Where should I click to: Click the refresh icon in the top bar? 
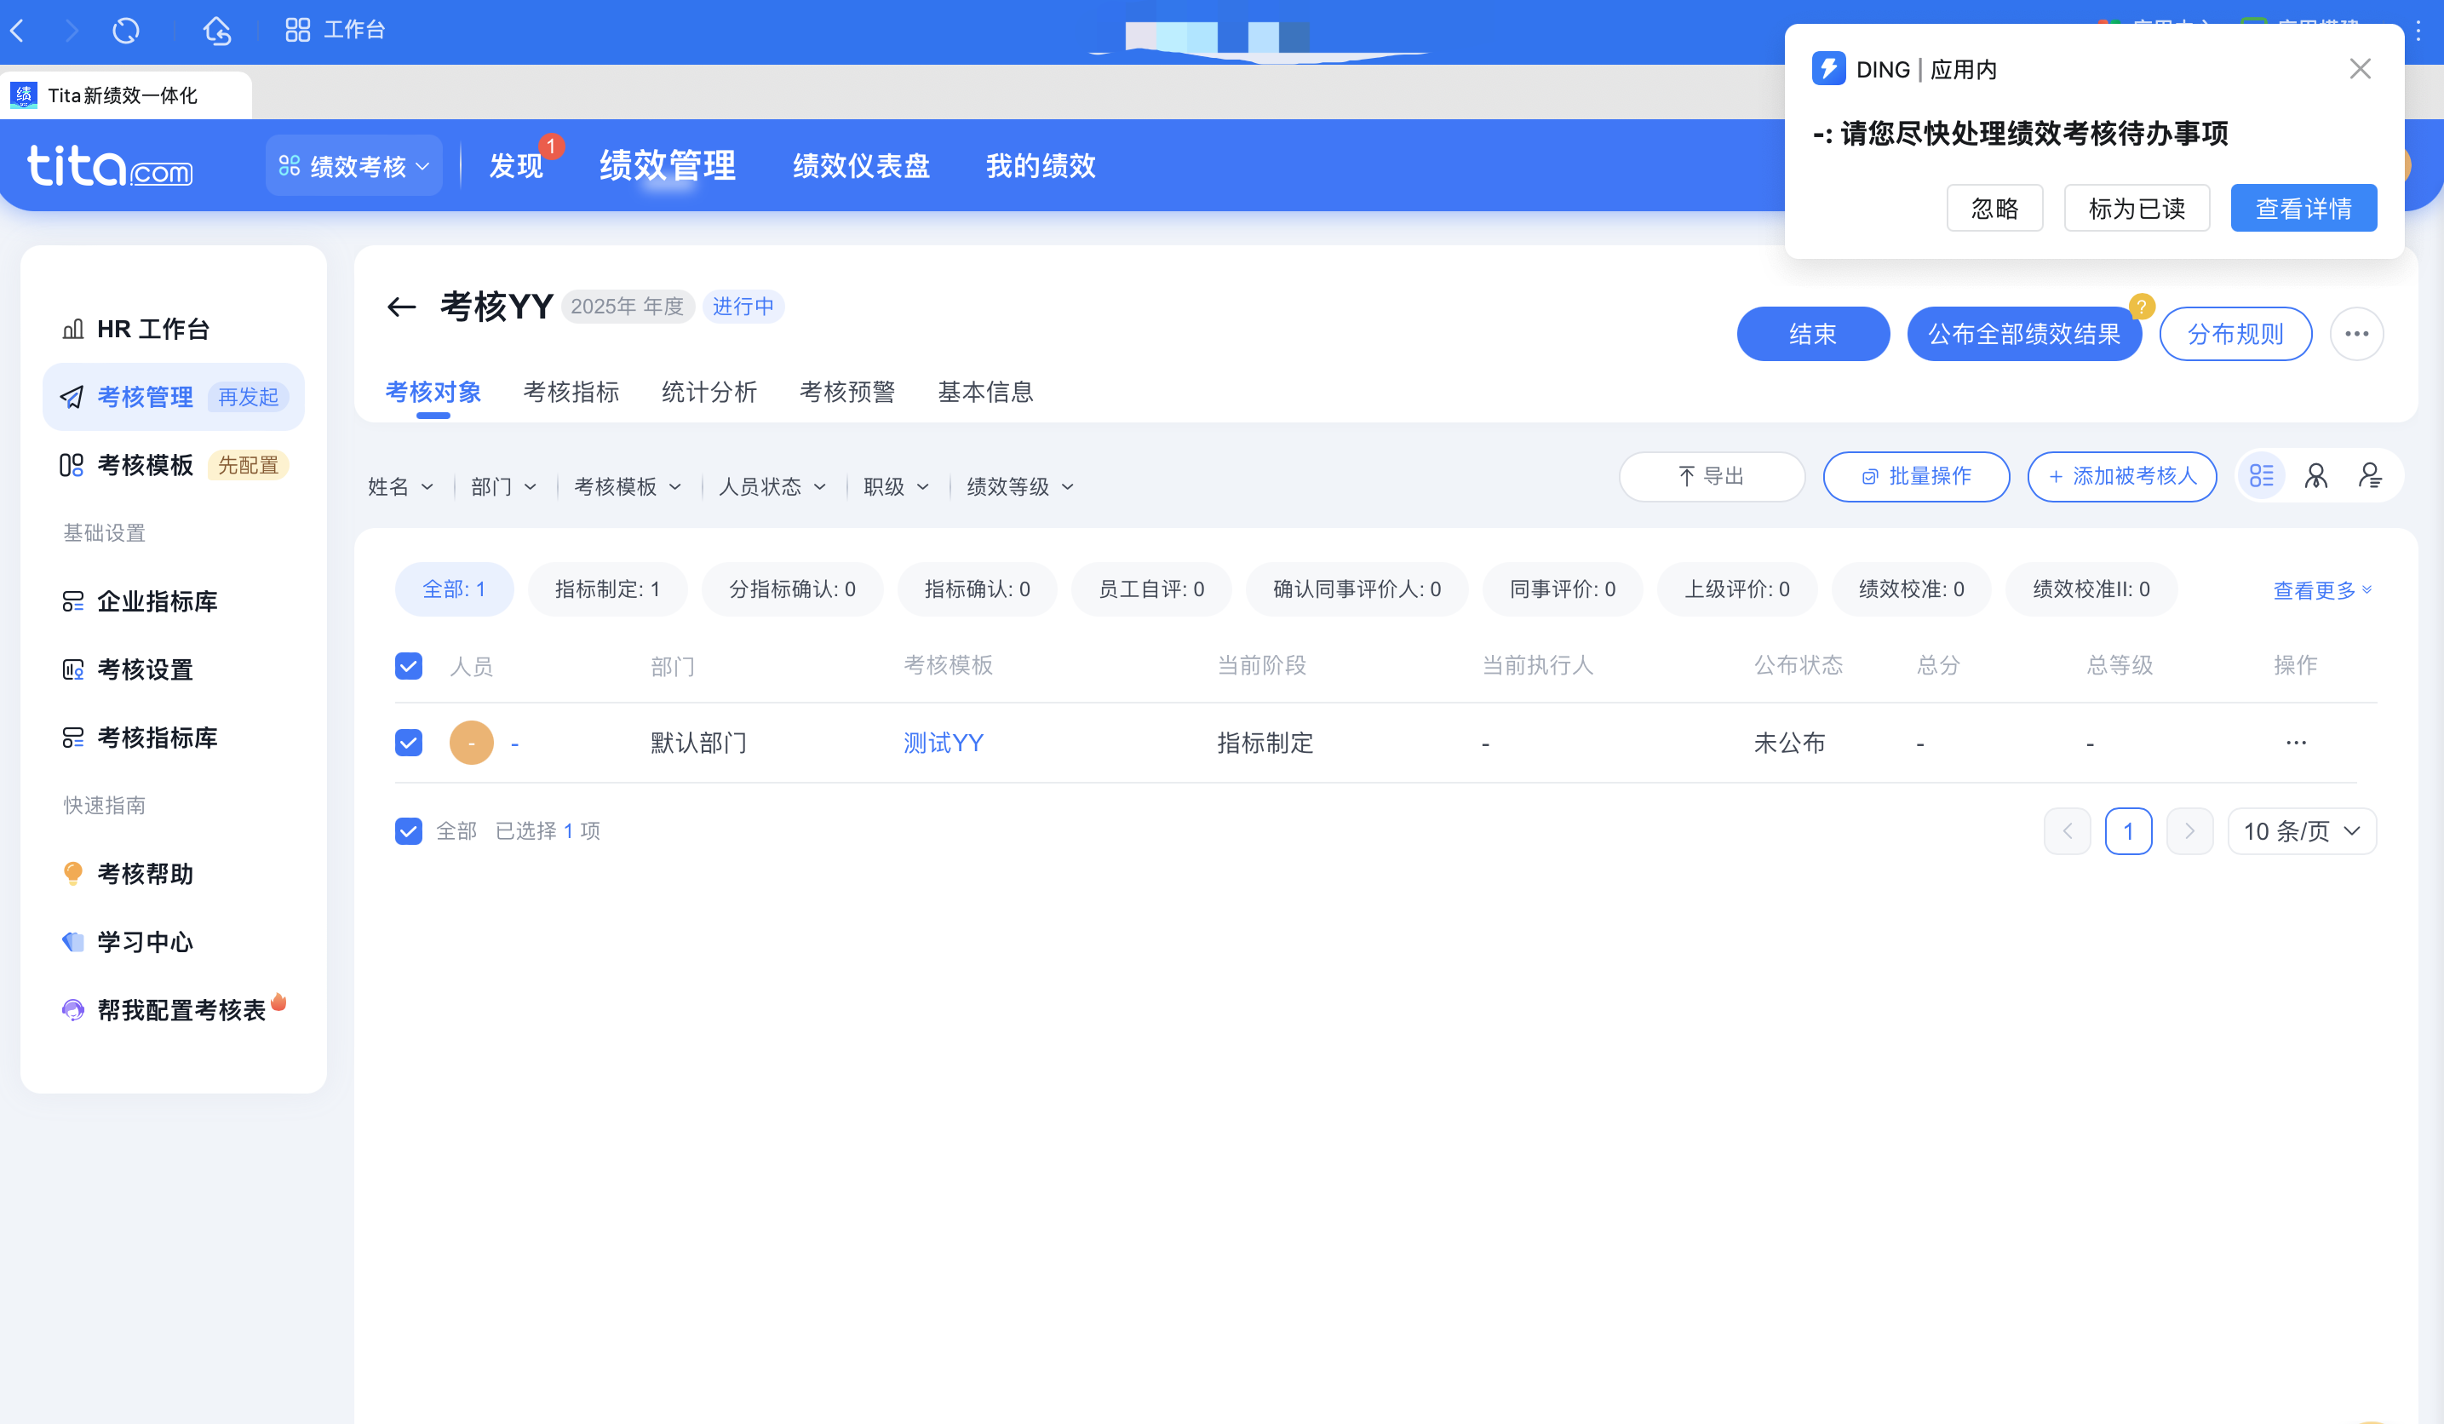point(125,30)
